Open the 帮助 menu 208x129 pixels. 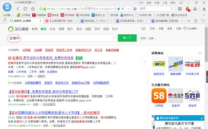(x=173, y=3)
